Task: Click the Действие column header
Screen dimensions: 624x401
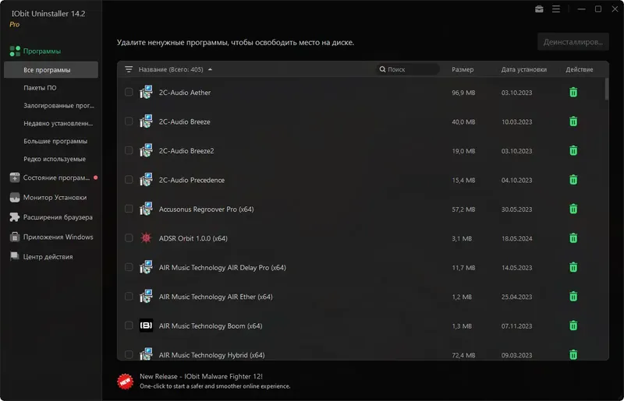Action: tap(580, 69)
